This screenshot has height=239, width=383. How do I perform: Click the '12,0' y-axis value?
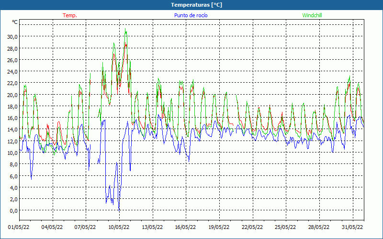[x=12, y=141]
